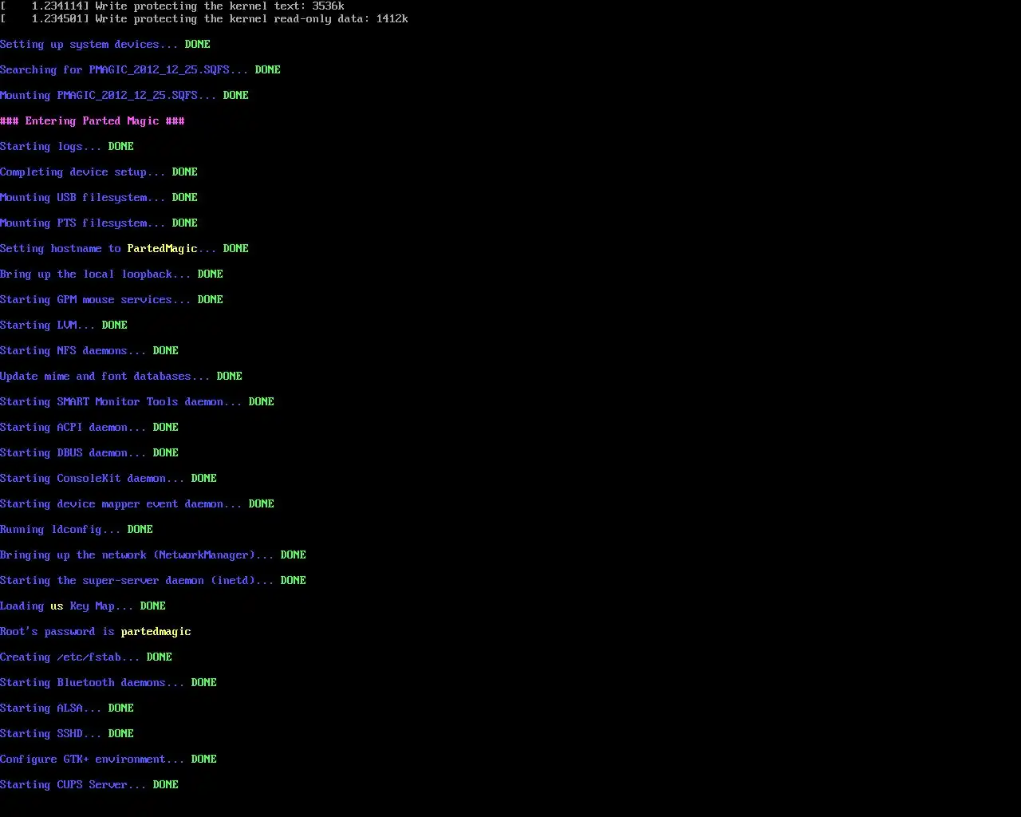Click 'Starting Bluetooth daemons...' line

pyautogui.click(x=108, y=682)
